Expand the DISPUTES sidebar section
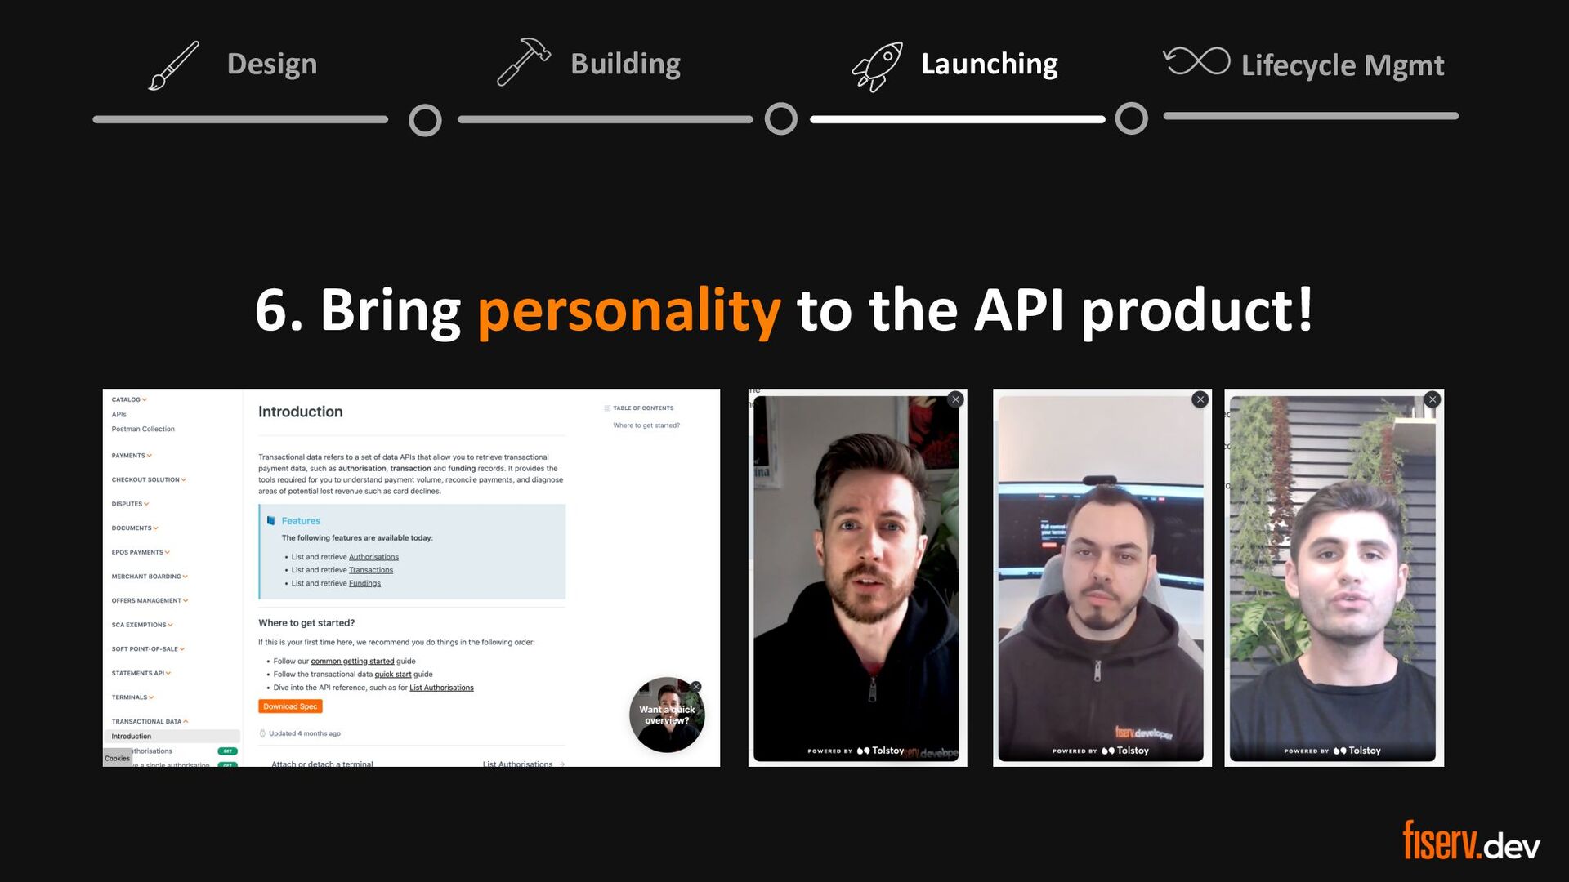 click(130, 504)
